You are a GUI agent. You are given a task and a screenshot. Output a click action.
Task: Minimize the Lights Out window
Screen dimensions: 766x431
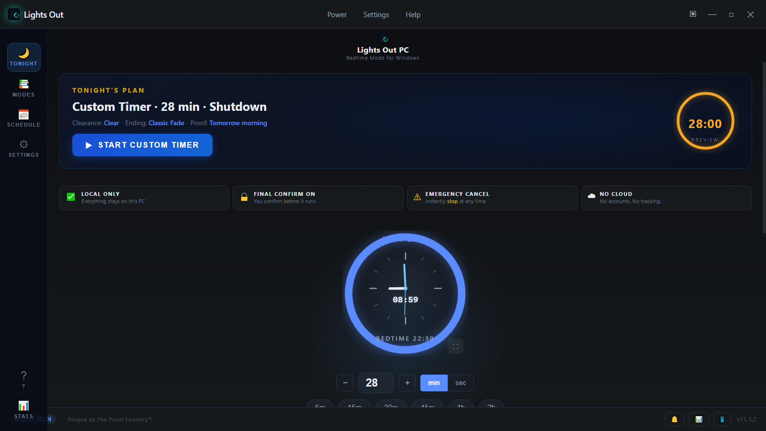coord(712,15)
